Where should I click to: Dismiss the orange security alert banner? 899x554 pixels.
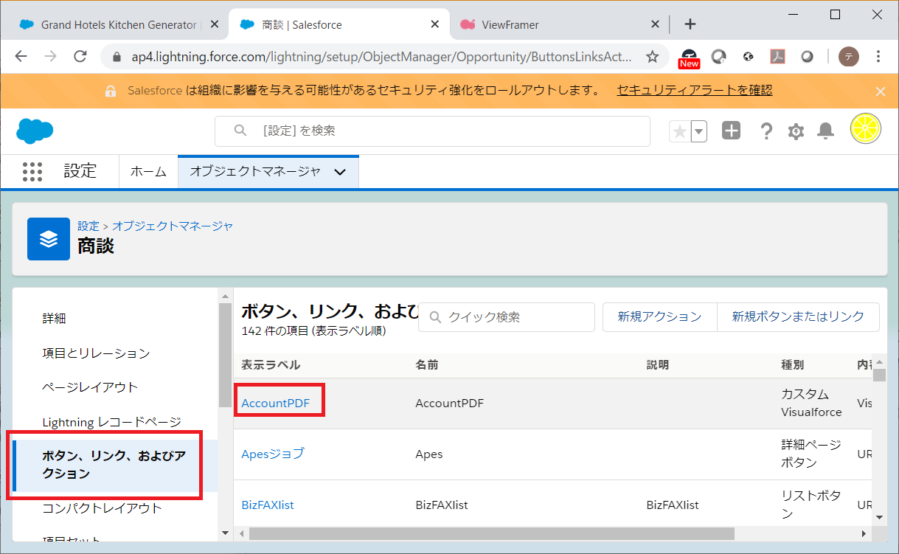tap(880, 91)
